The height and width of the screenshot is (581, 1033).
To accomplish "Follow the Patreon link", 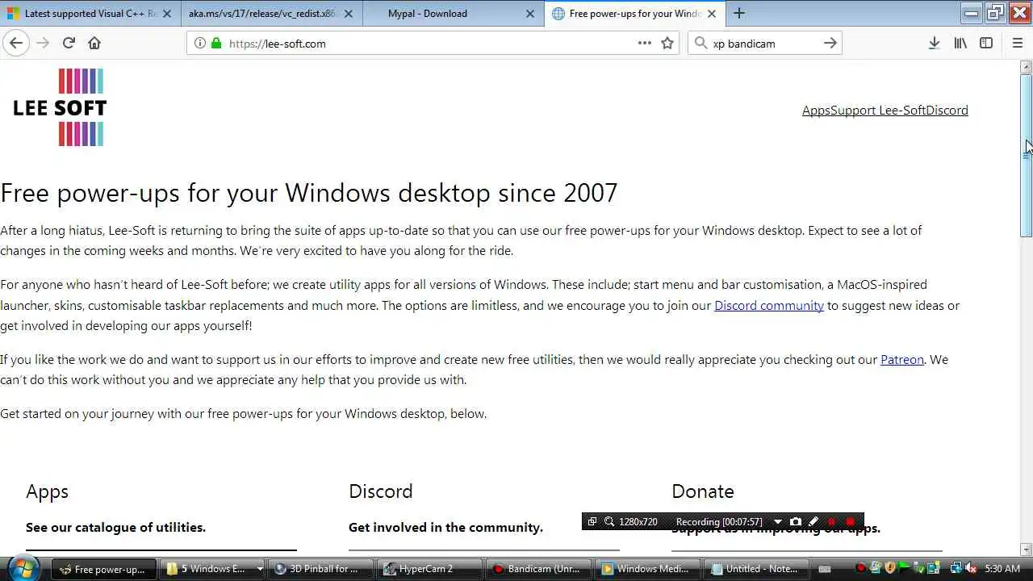I will tap(902, 359).
